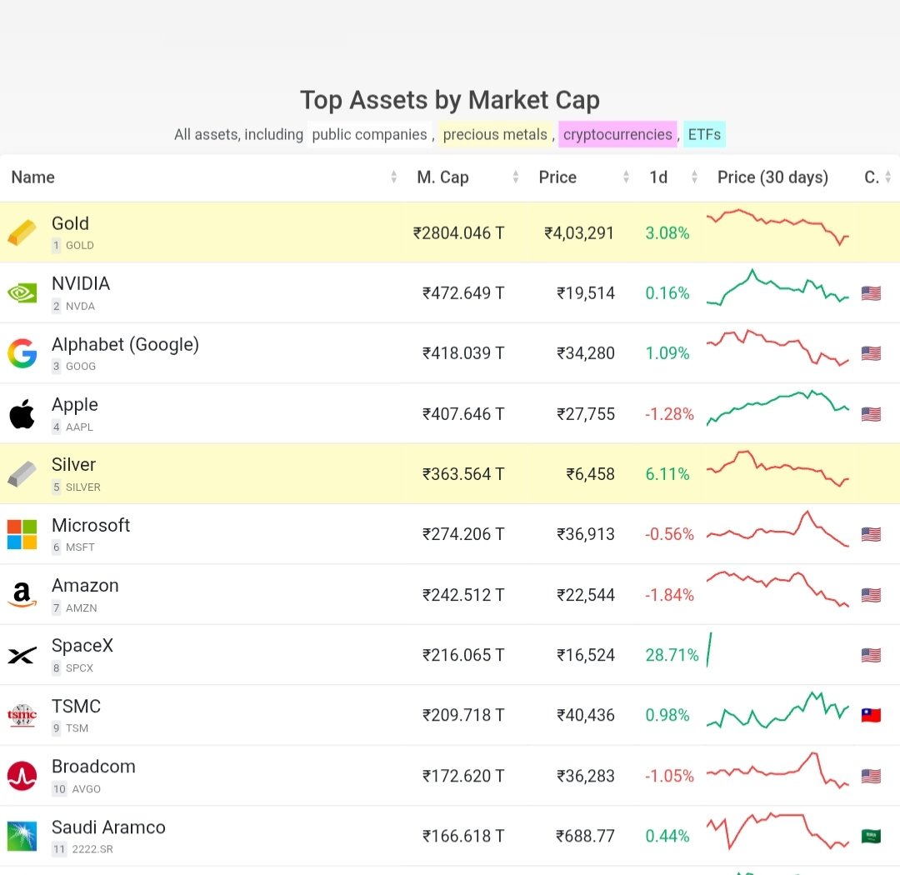Click the Google logo icon
The height and width of the screenshot is (875, 900).
click(x=22, y=353)
